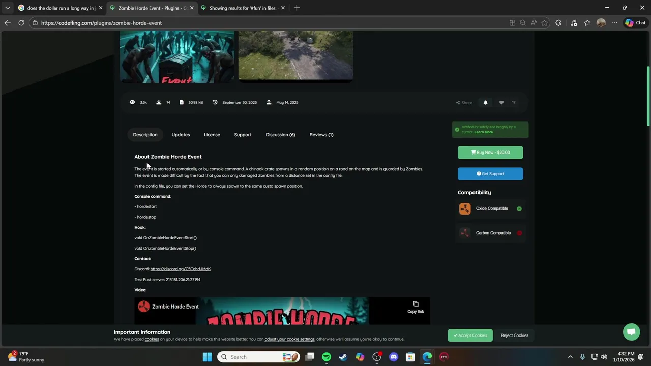Click Reject Cookies button
This screenshot has width=651, height=366.
(x=515, y=335)
